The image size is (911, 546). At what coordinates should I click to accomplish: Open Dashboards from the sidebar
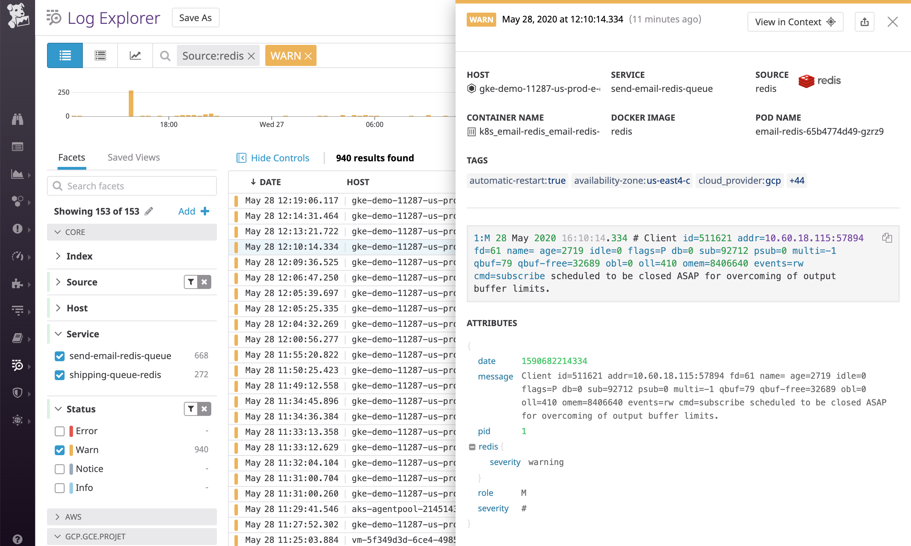(17, 174)
